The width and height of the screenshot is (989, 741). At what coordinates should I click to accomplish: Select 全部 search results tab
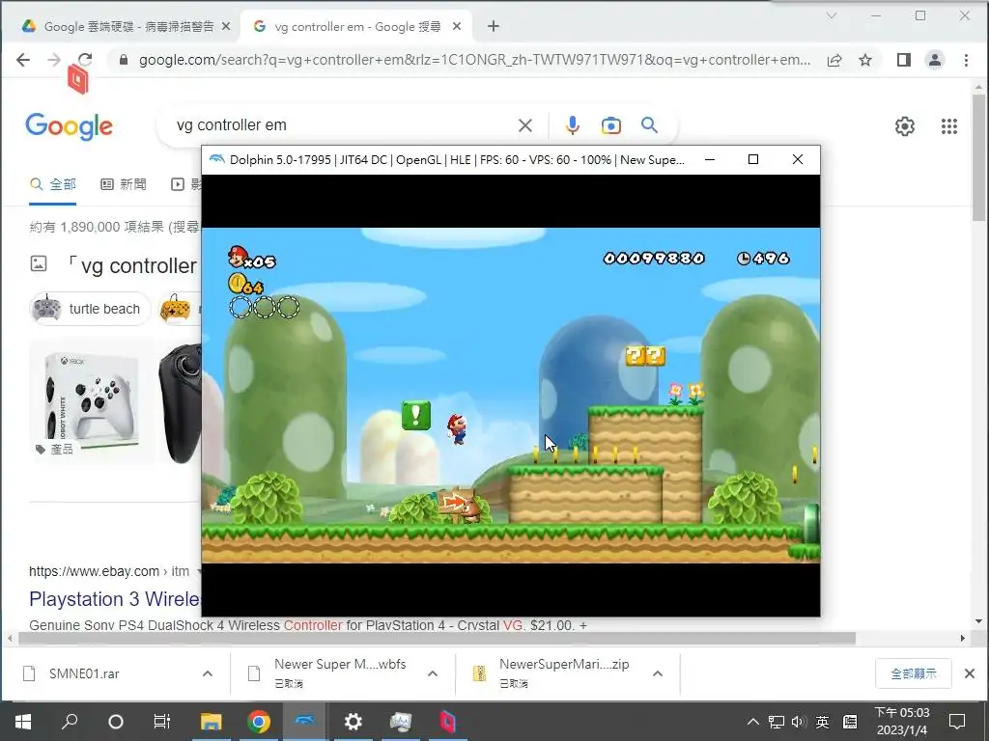[x=53, y=184]
